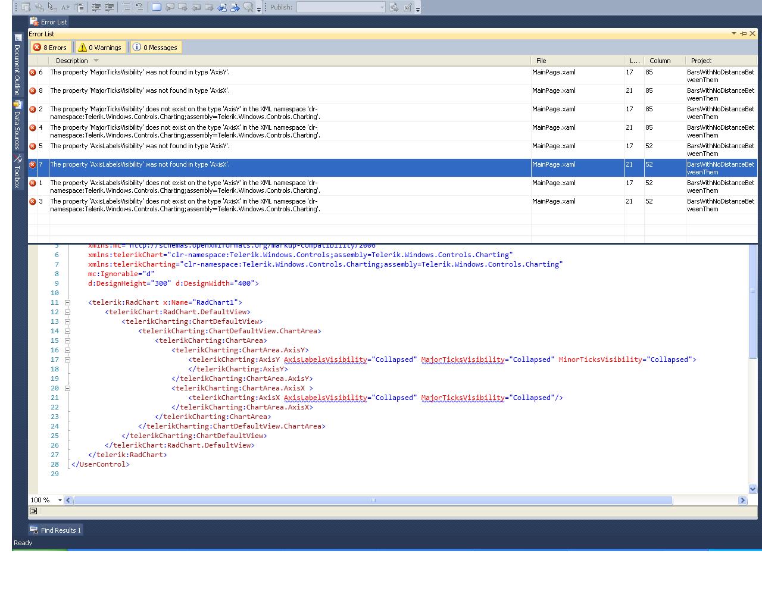Image resolution: width=762 pixels, height=594 pixels.
Task: Click the split view icon below zoom box
Action: [33, 511]
